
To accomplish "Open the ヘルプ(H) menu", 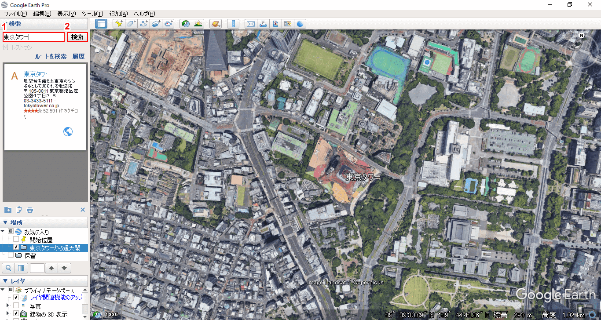I will tap(145, 14).
